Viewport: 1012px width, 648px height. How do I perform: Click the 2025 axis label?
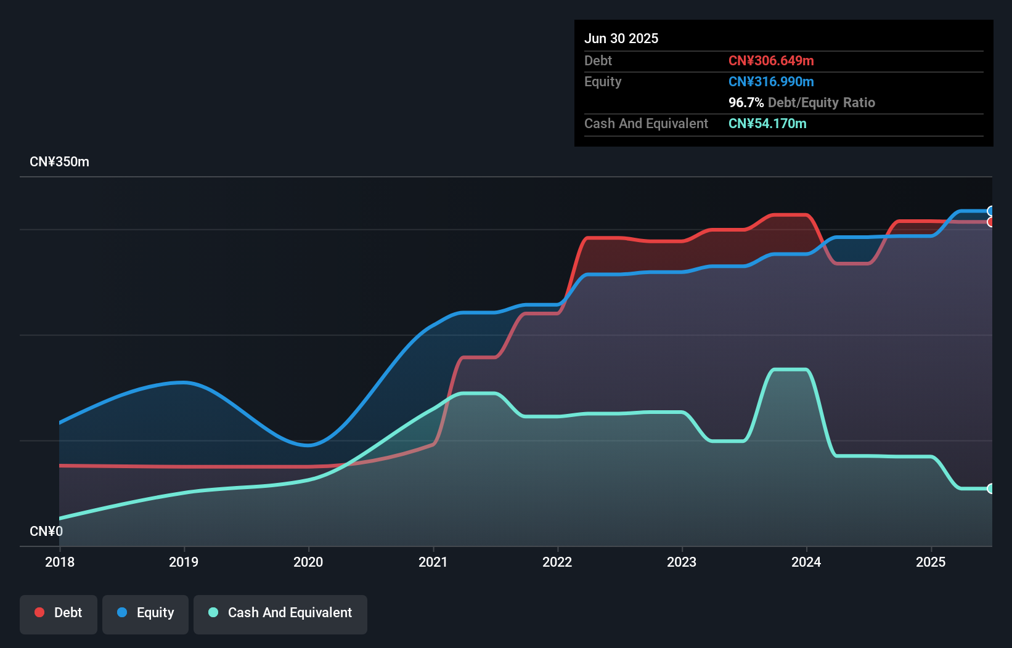coord(931,562)
